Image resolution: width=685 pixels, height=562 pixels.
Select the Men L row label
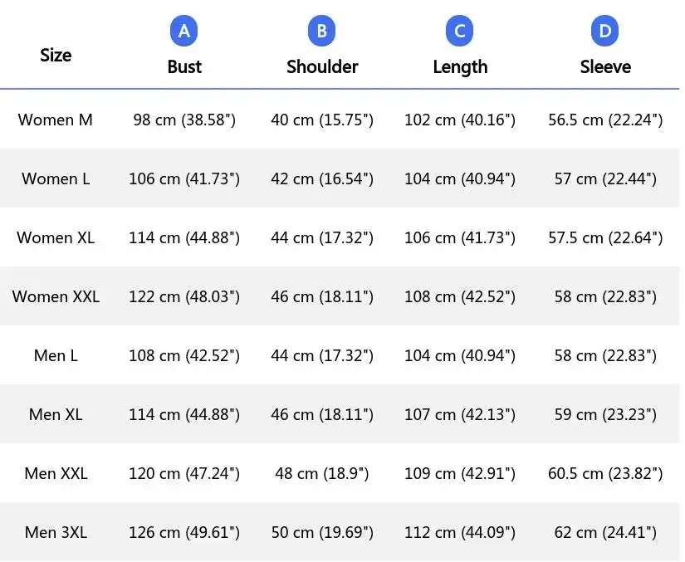pos(56,355)
